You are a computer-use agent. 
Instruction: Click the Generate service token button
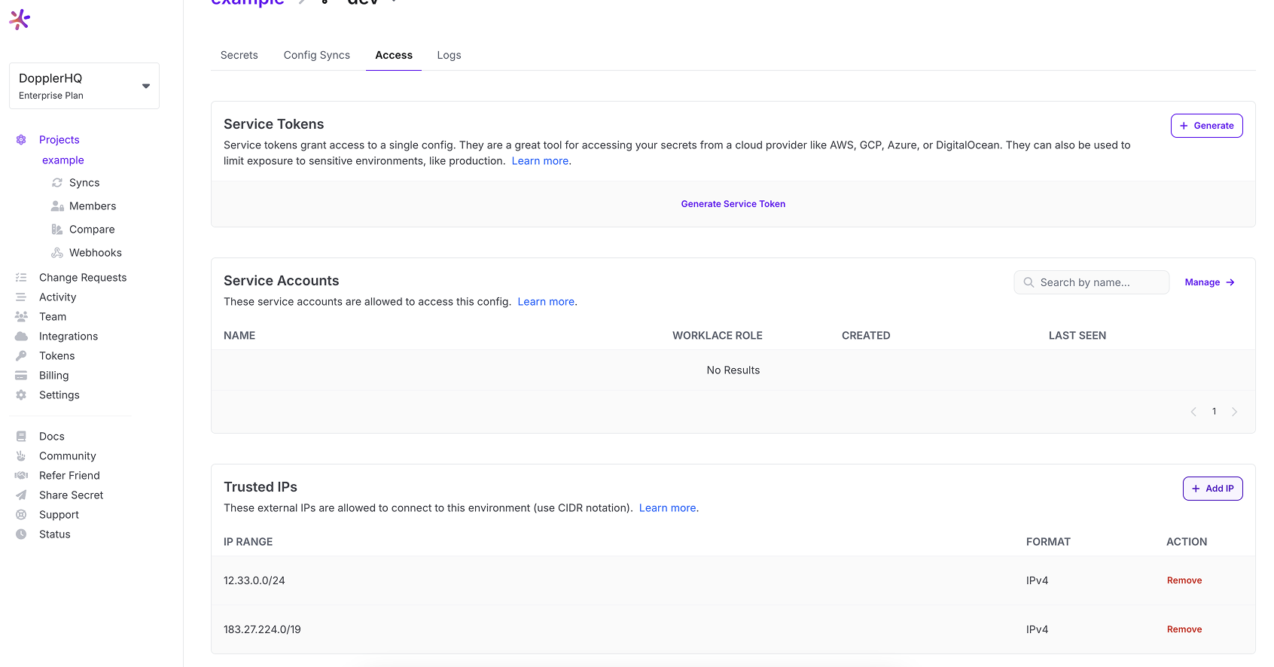1206,126
